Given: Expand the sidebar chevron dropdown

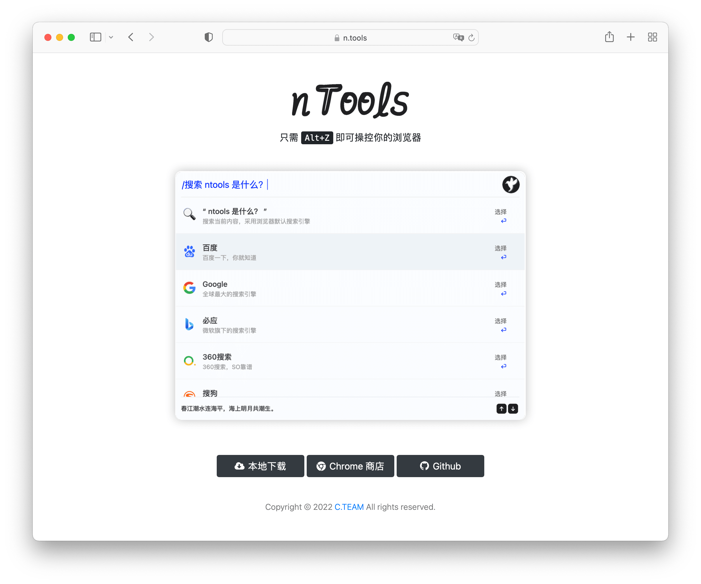Looking at the screenshot, I should pos(111,37).
